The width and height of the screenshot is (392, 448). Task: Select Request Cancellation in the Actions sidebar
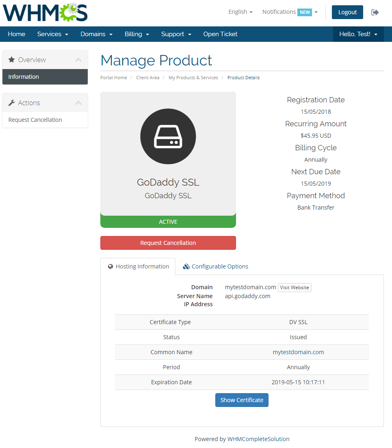45,120
